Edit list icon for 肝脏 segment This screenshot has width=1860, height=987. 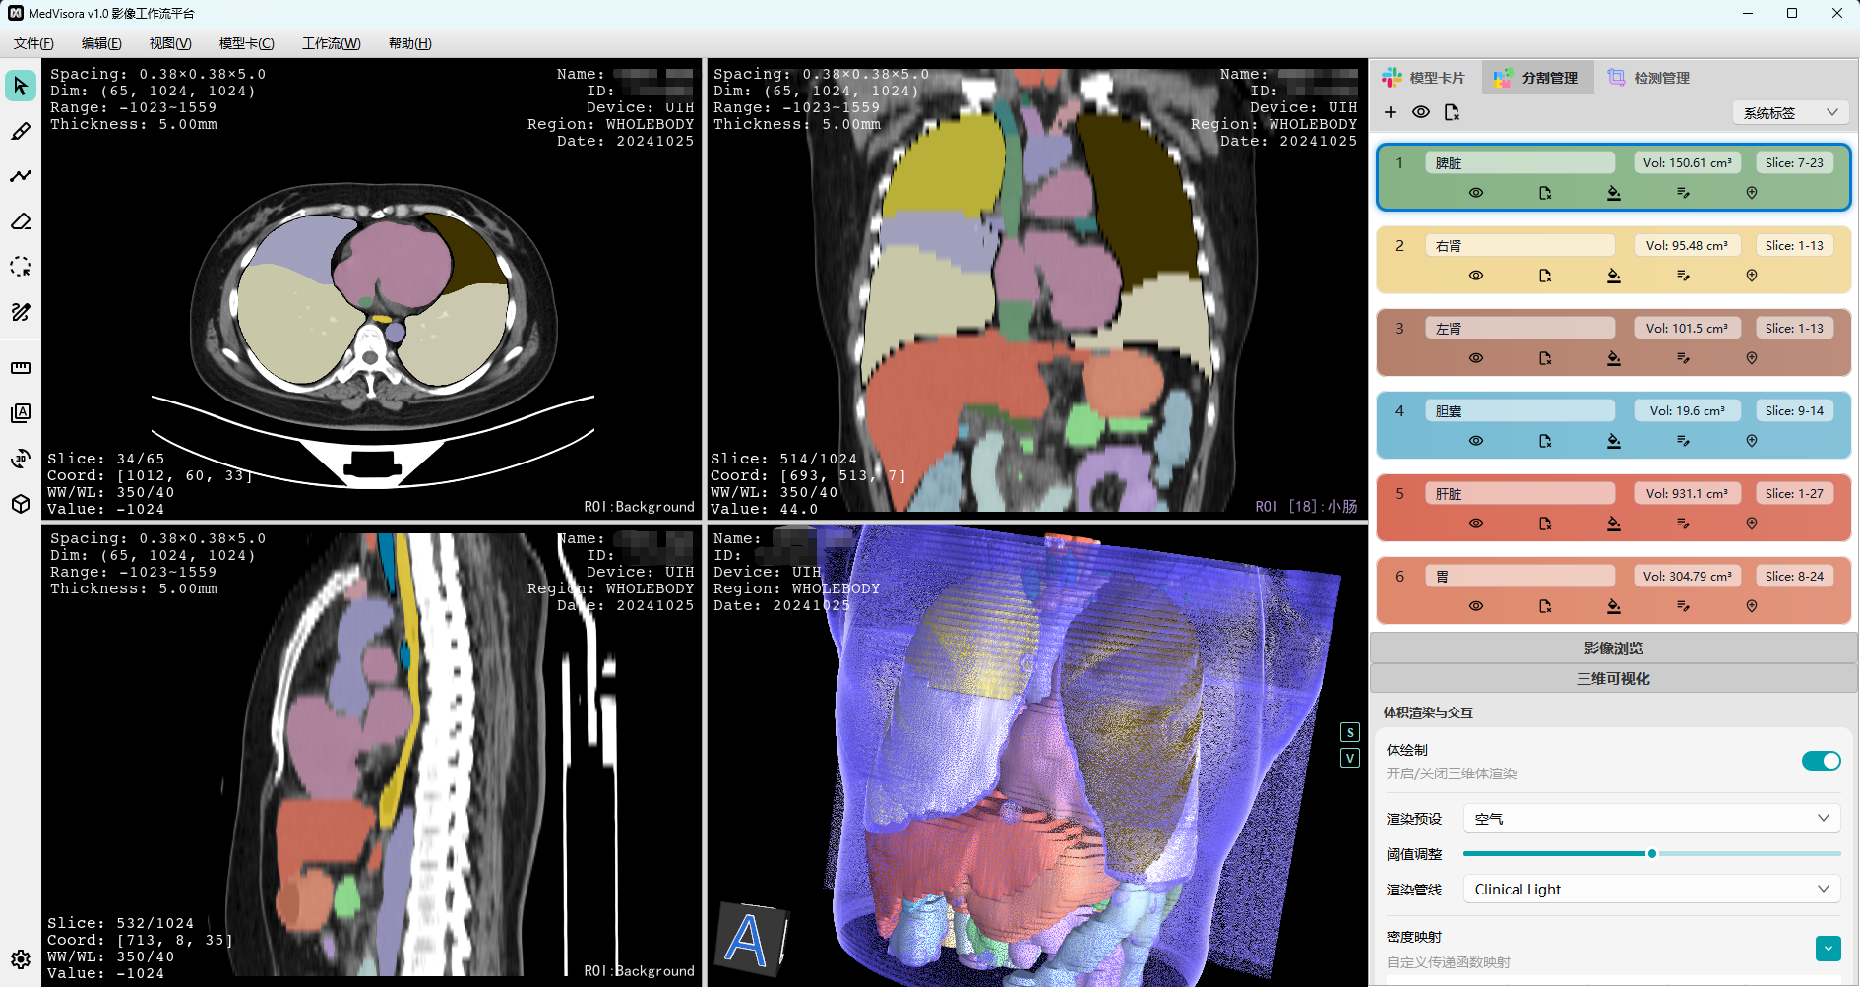(1683, 524)
